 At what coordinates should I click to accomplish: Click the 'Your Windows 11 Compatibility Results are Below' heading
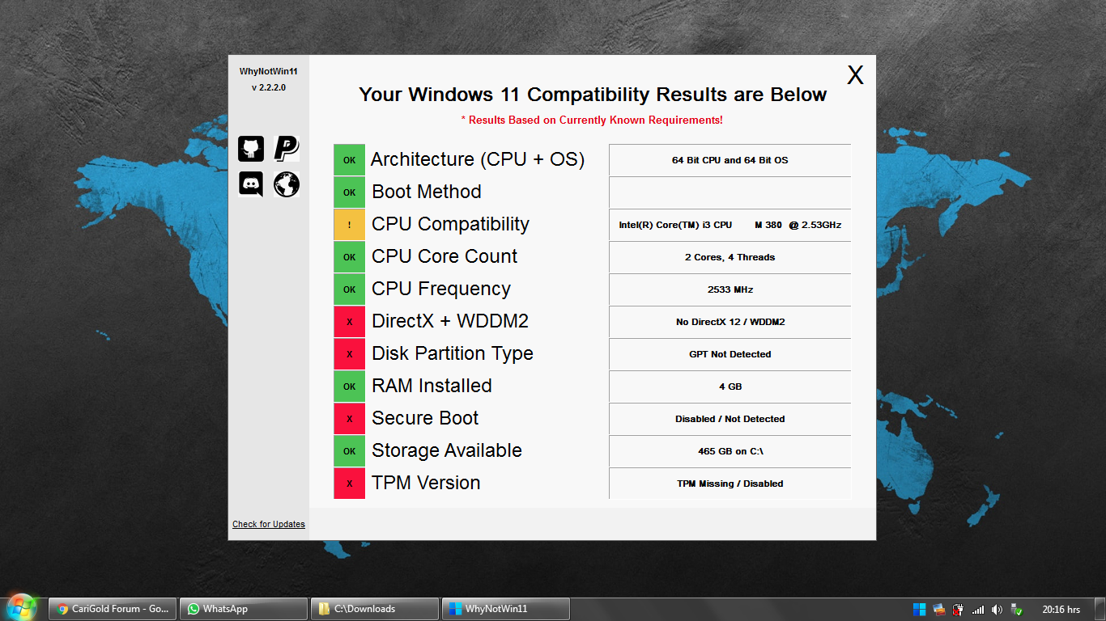(593, 95)
